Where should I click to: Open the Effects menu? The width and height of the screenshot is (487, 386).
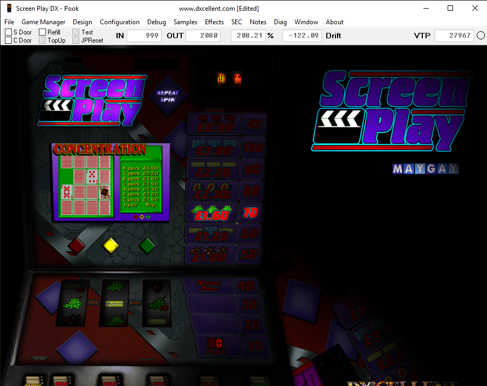click(214, 22)
